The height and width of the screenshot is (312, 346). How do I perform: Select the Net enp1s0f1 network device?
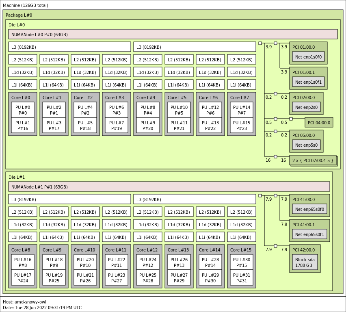[308, 82]
